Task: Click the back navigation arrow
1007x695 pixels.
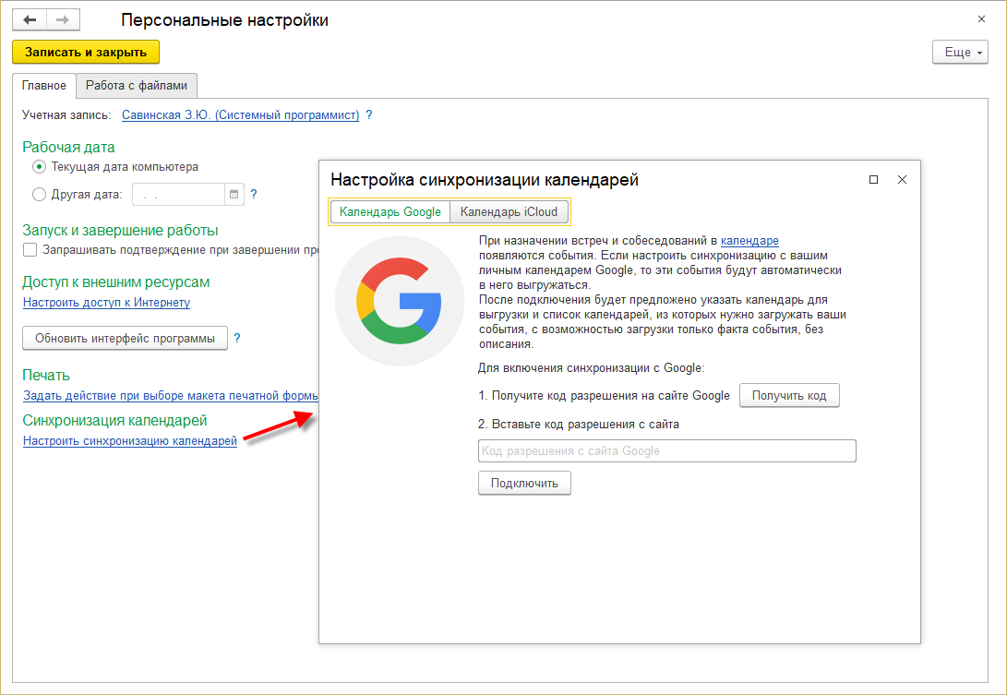Action: pos(30,20)
